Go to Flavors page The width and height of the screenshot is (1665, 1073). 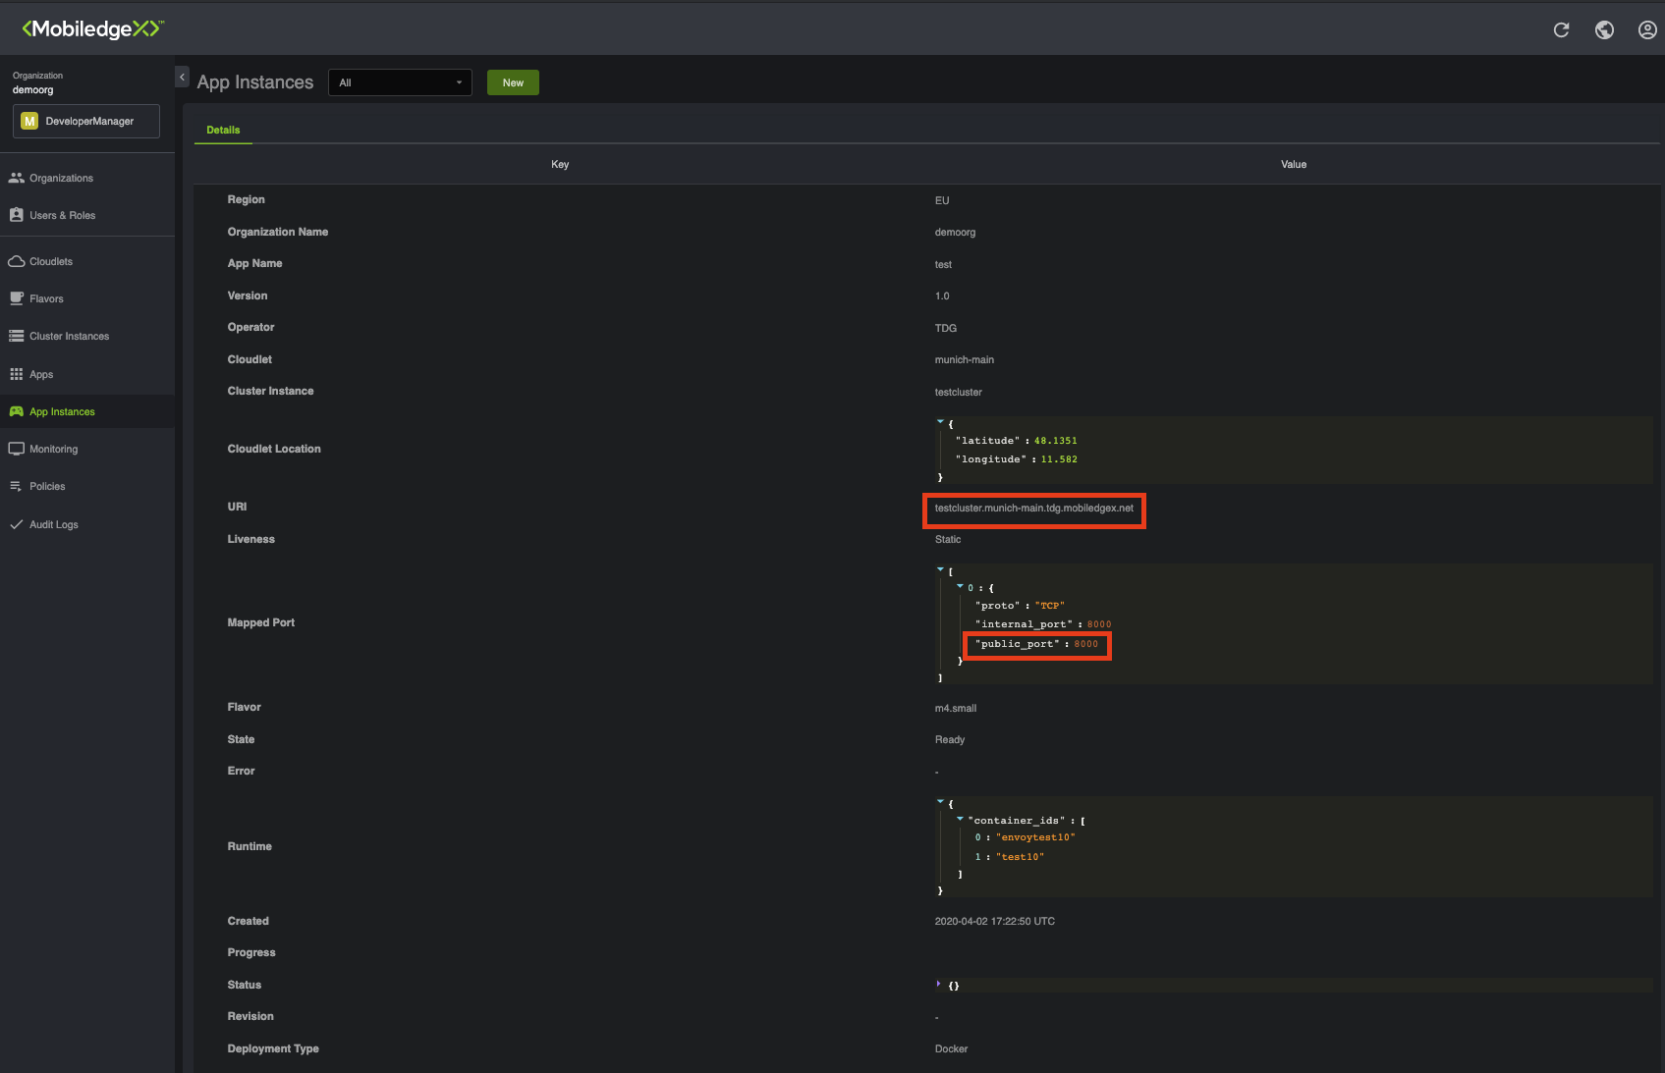point(46,298)
